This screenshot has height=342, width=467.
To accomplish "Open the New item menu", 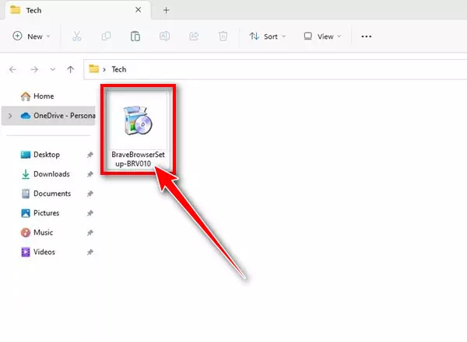I will pyautogui.click(x=31, y=37).
